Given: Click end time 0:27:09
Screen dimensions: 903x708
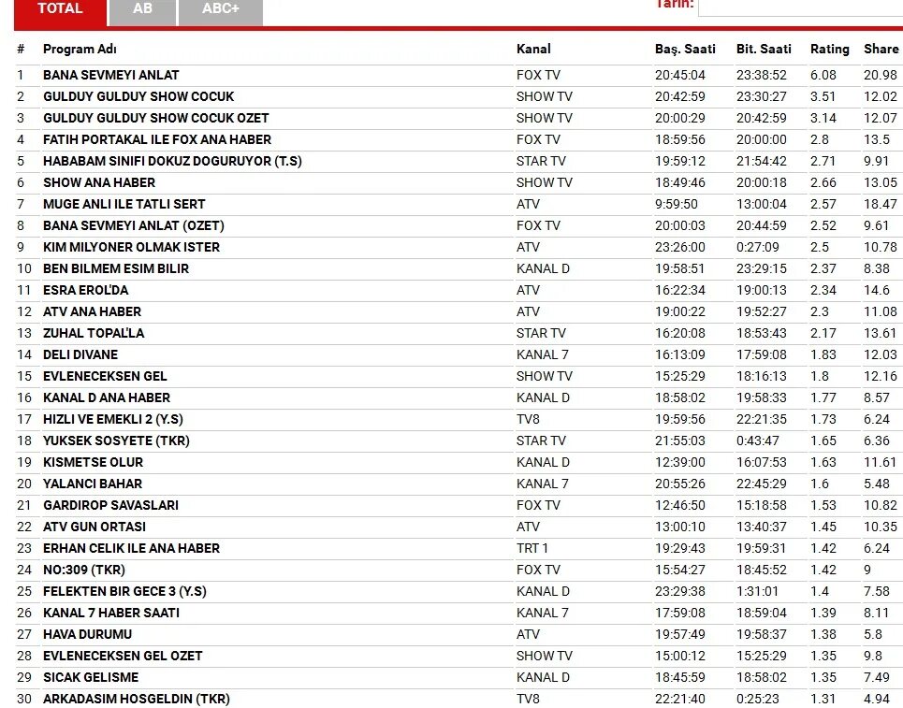Looking at the screenshot, I should coord(757,248).
